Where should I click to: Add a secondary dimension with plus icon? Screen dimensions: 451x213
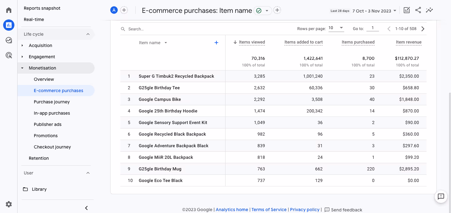pyautogui.click(x=216, y=43)
